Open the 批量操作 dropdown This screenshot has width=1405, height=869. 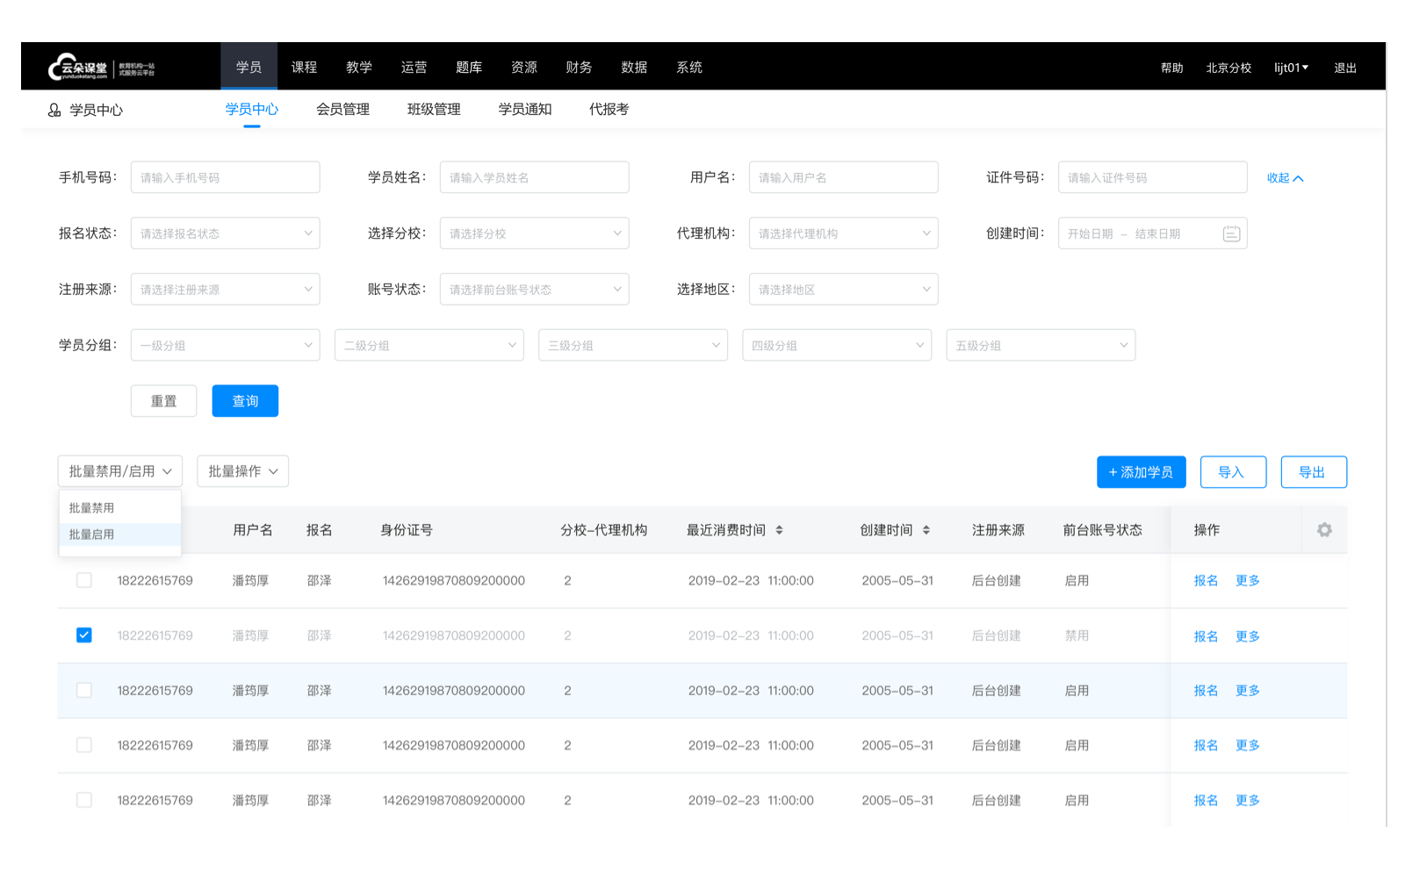tap(242, 470)
